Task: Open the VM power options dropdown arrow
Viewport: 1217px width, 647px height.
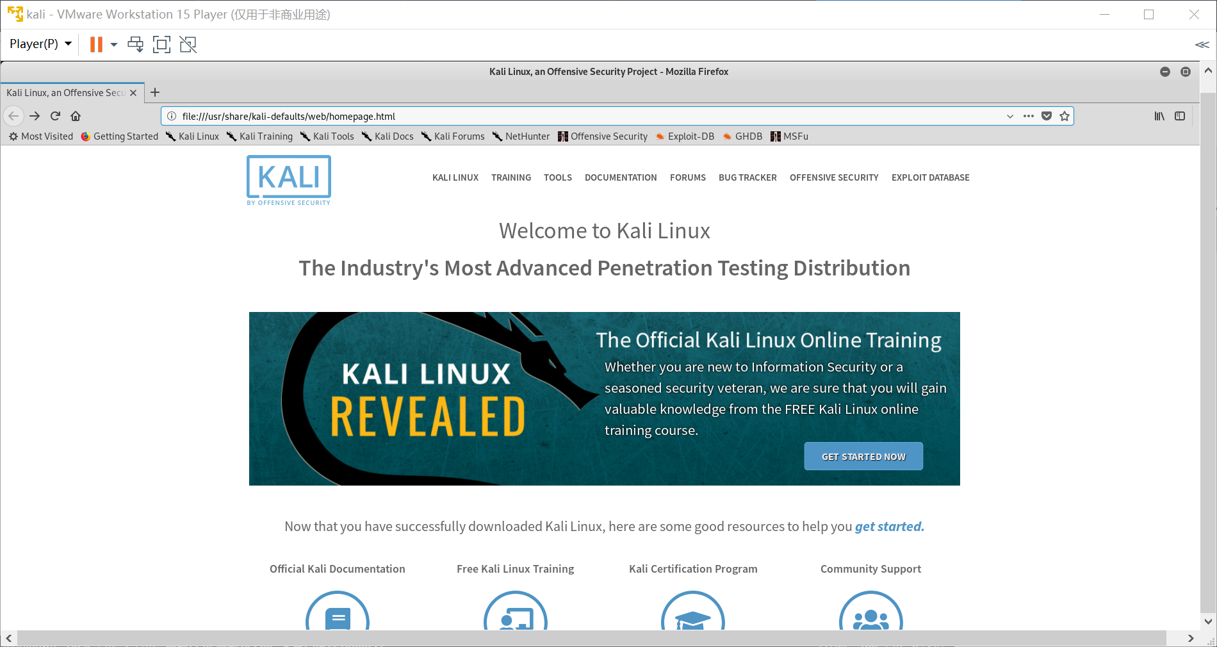Action: (x=114, y=44)
